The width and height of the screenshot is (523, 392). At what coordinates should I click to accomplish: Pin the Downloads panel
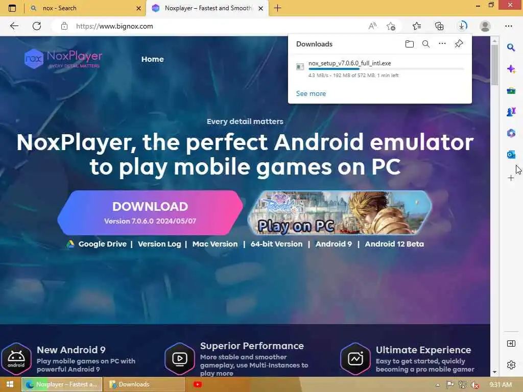pyautogui.click(x=459, y=44)
